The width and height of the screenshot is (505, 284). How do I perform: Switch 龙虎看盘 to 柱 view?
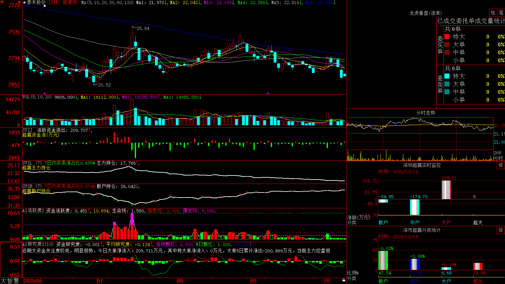tap(493, 13)
